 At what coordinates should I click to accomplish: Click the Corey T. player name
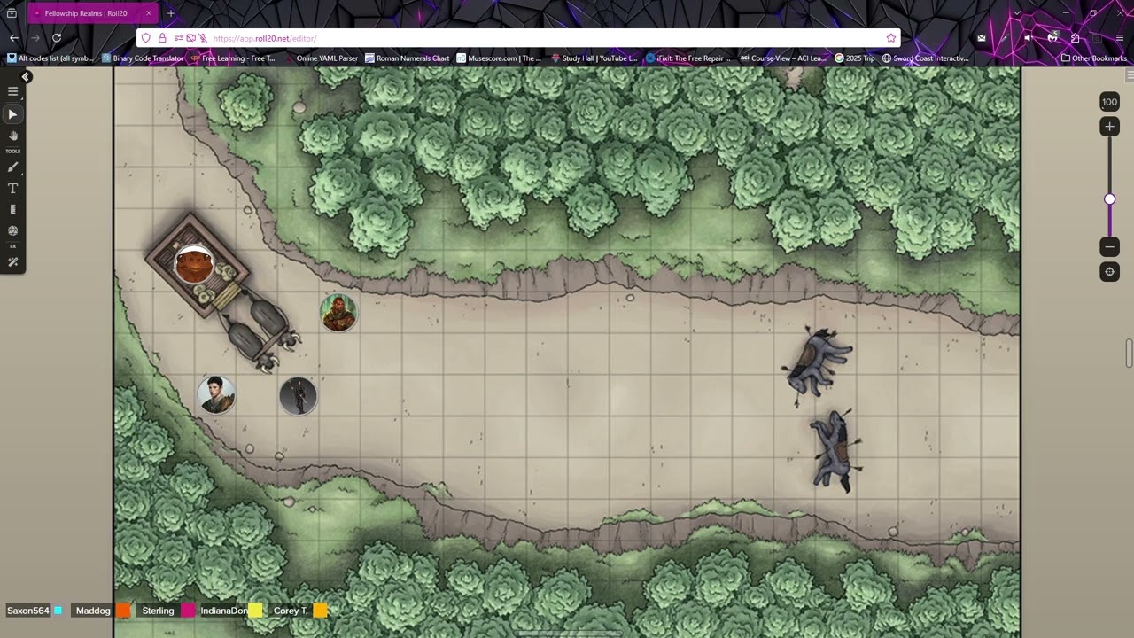point(291,611)
